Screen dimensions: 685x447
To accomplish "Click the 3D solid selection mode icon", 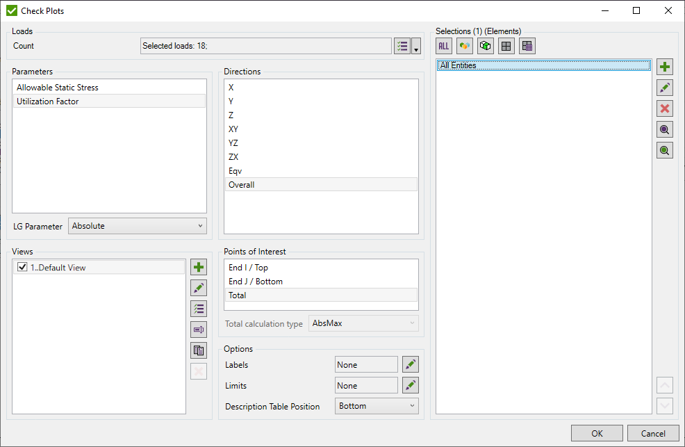I will 485,45.
